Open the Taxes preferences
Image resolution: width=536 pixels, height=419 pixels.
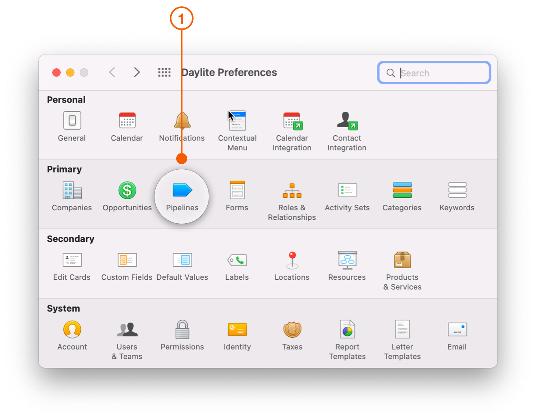292,329
